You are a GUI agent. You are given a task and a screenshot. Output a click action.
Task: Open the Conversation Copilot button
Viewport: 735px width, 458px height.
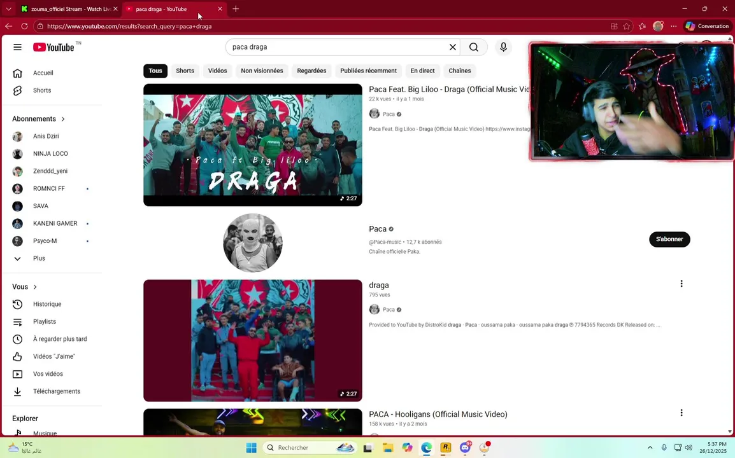pyautogui.click(x=707, y=26)
